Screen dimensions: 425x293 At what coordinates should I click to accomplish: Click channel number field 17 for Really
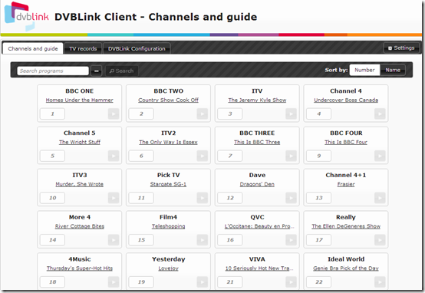click(x=319, y=240)
